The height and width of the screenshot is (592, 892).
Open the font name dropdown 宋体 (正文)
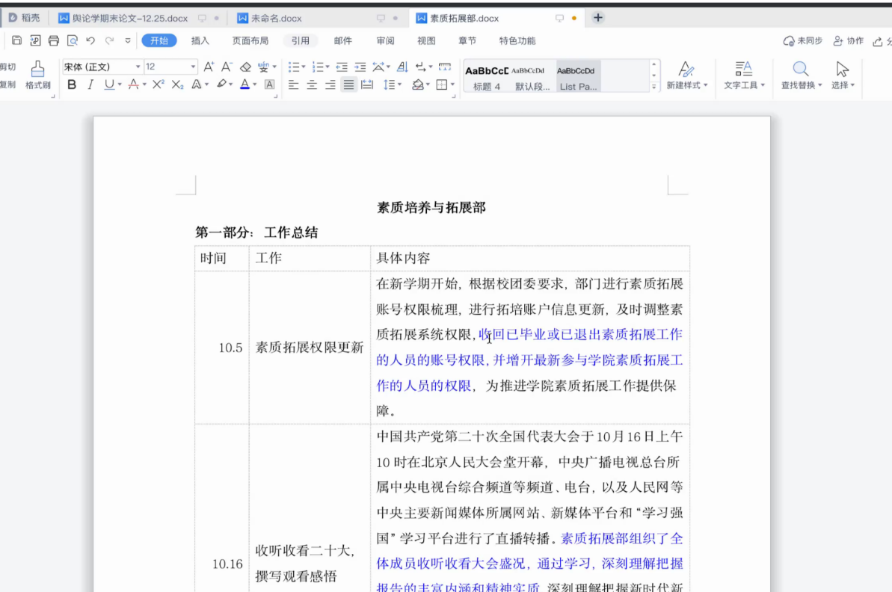pos(138,67)
